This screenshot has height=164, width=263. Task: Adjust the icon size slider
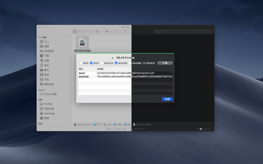point(201,129)
